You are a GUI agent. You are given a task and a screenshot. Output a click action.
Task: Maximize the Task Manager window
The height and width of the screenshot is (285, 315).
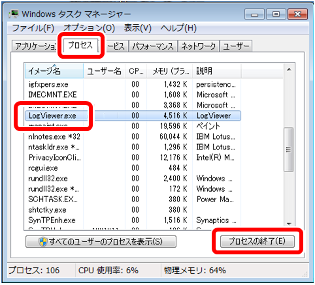(x=276, y=14)
